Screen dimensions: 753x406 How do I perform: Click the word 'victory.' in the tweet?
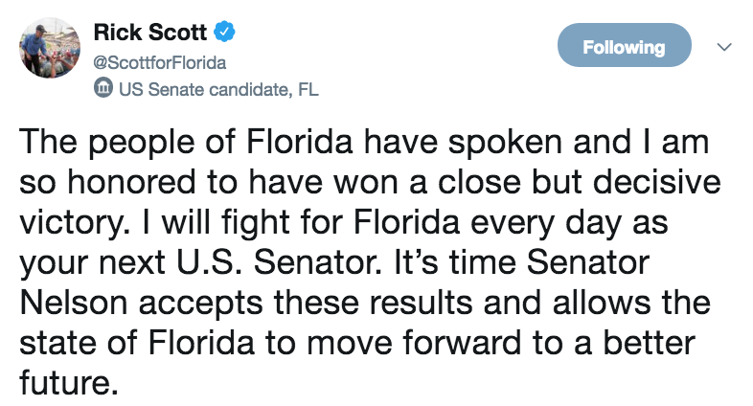(75, 224)
